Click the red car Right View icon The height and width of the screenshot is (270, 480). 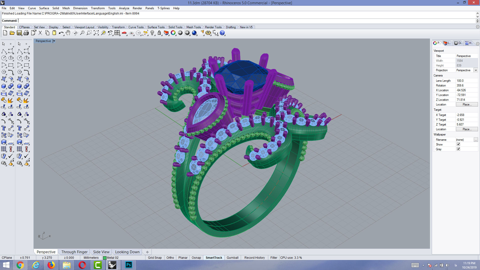pyautogui.click(x=124, y=33)
